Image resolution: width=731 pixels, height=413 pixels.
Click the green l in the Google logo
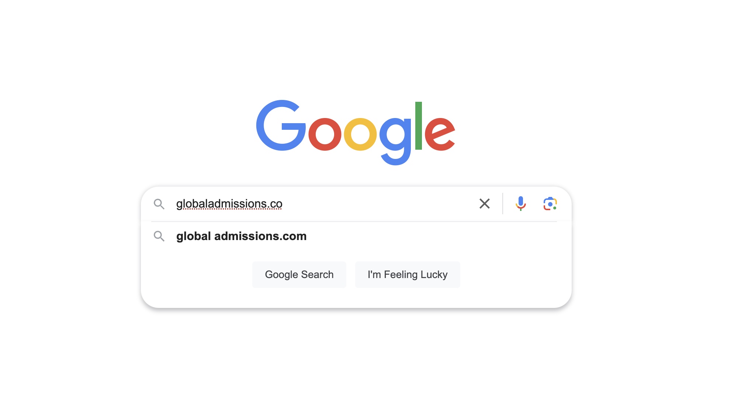(419, 126)
